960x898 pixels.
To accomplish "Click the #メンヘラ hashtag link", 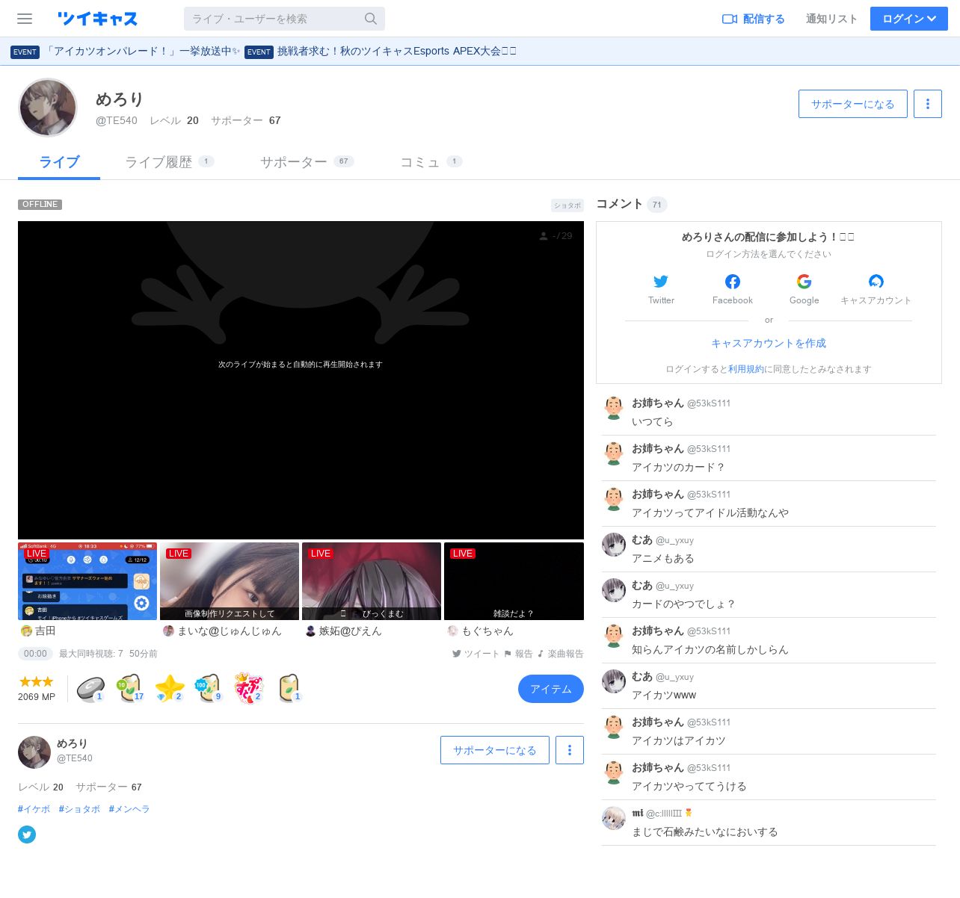I will click(x=129, y=809).
